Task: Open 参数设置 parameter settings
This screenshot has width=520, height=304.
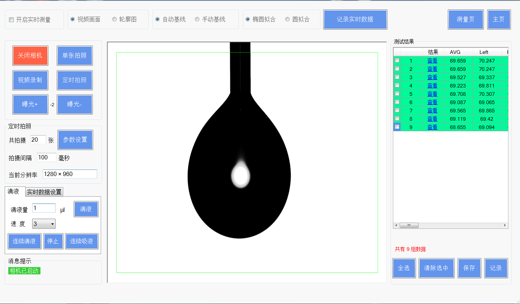Action: click(75, 140)
